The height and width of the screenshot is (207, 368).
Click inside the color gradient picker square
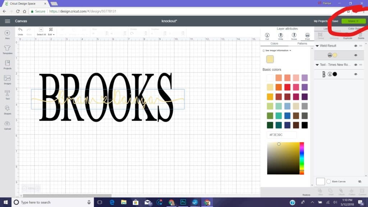[283, 158]
